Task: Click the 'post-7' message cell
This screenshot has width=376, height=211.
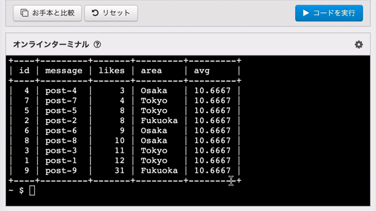Action: [x=61, y=101]
